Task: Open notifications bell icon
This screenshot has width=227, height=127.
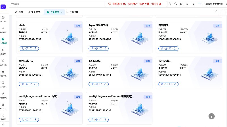Action: point(181,4)
